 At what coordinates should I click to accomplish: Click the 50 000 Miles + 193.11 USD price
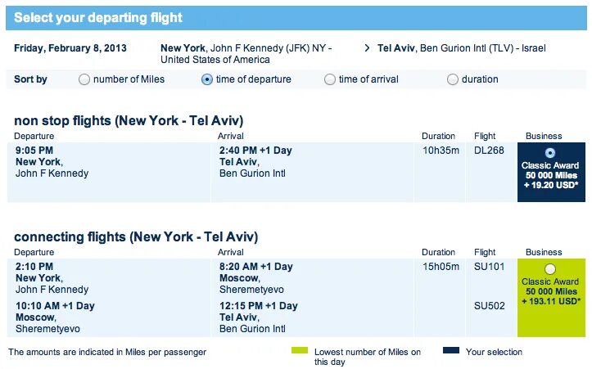click(550, 297)
